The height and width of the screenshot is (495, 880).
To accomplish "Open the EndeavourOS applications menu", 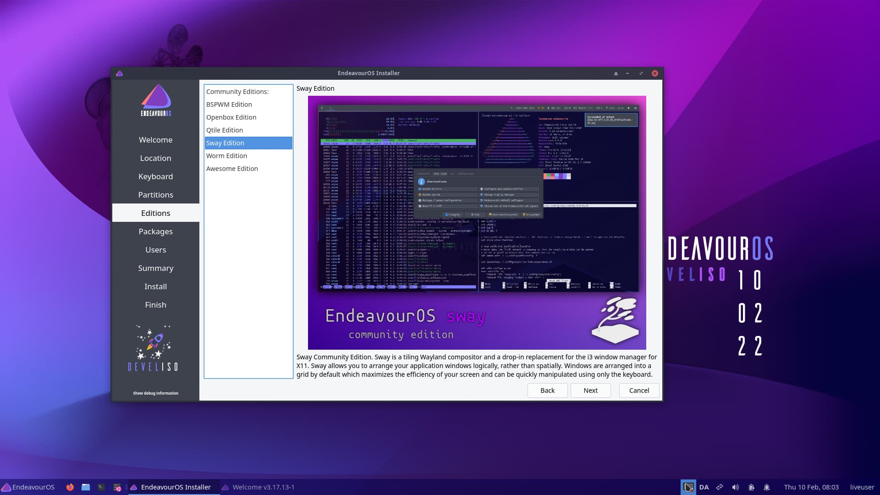I will (x=28, y=487).
